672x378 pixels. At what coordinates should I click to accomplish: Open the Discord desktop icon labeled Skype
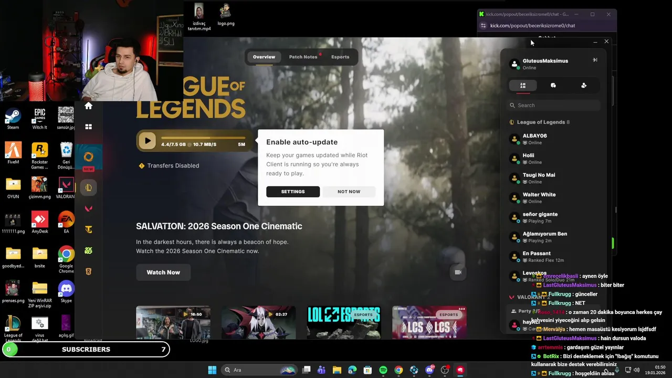coord(66,291)
